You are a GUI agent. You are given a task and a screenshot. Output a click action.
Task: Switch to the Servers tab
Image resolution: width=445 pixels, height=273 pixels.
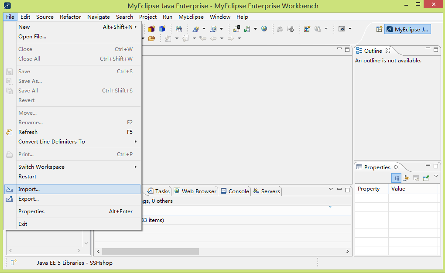pyautogui.click(x=267, y=191)
